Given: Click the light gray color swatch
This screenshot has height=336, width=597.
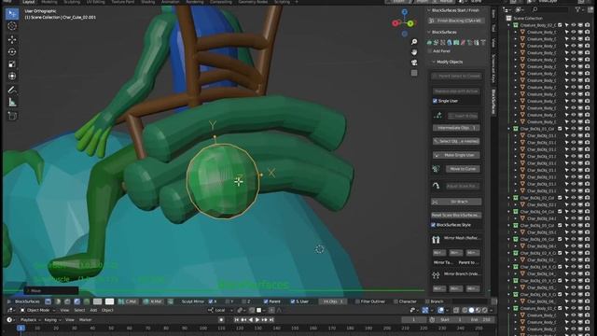Looking at the screenshot, I should point(97,301).
